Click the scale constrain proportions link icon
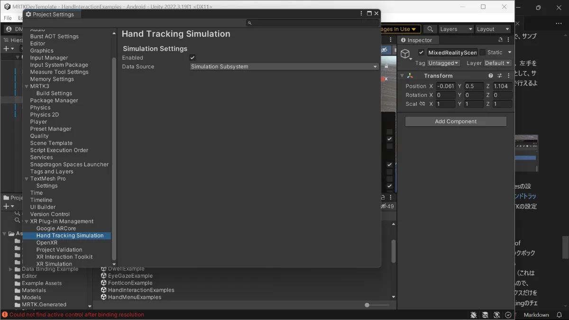The width and height of the screenshot is (569, 320). click(422, 104)
